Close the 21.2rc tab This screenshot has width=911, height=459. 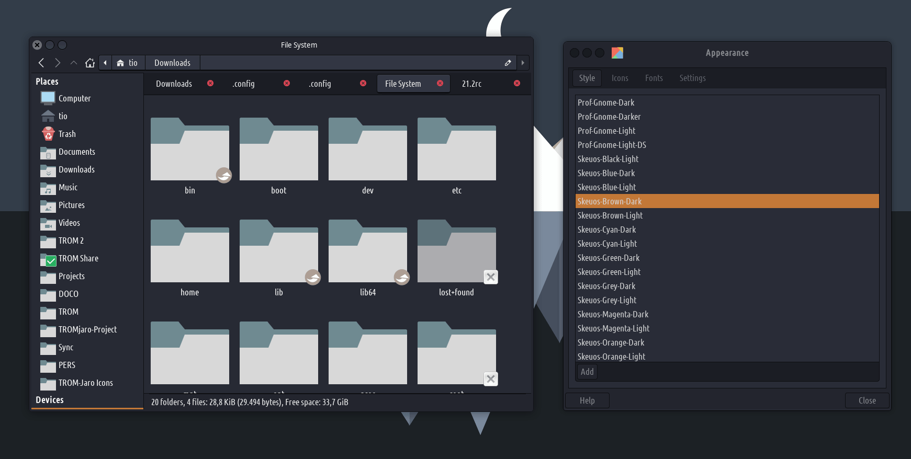pyautogui.click(x=517, y=83)
